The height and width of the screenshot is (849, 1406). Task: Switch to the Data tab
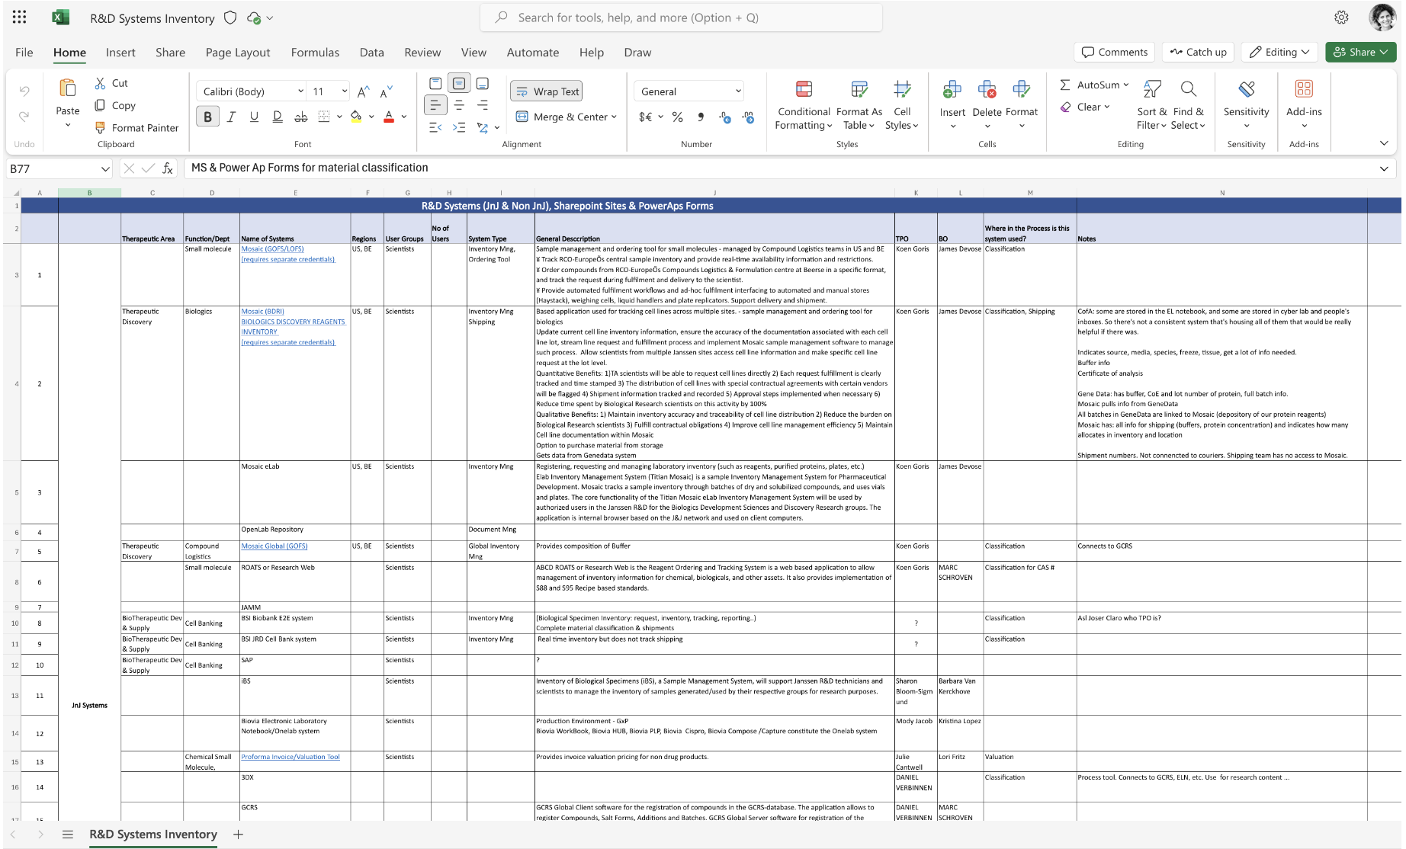pos(371,52)
